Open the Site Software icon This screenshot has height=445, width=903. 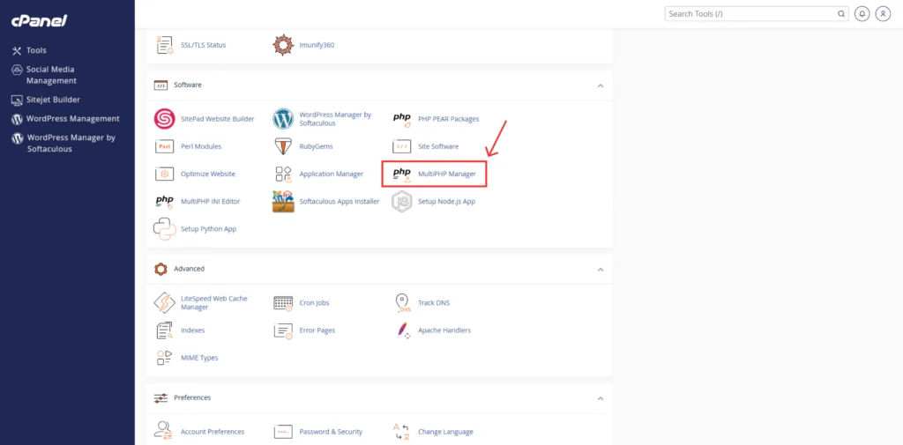(x=402, y=147)
